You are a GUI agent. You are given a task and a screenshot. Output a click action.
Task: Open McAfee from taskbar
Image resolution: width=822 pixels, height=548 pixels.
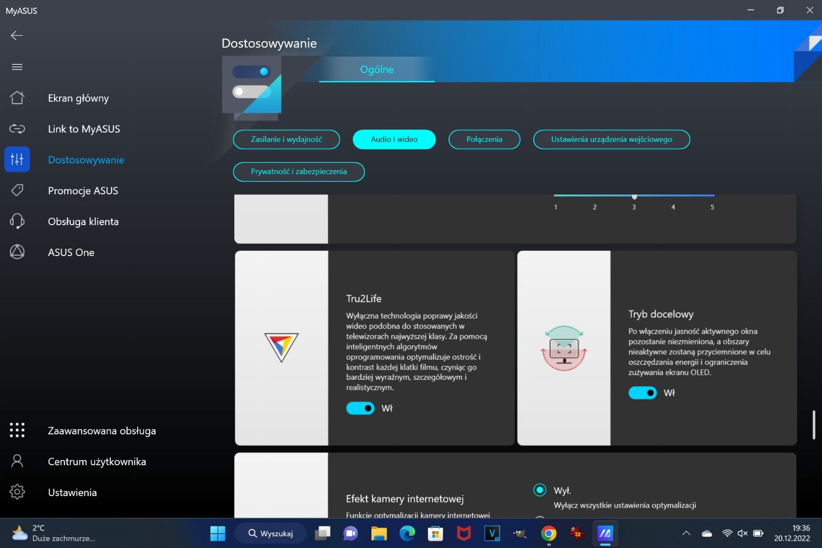(464, 534)
